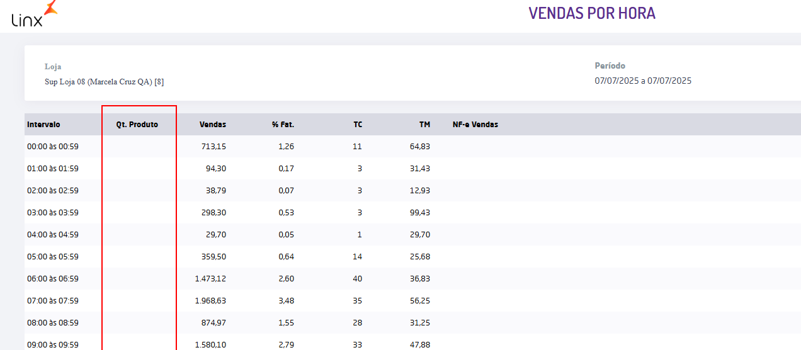Click sales value 1.473,12
This screenshot has width=801, height=350.
click(x=211, y=279)
